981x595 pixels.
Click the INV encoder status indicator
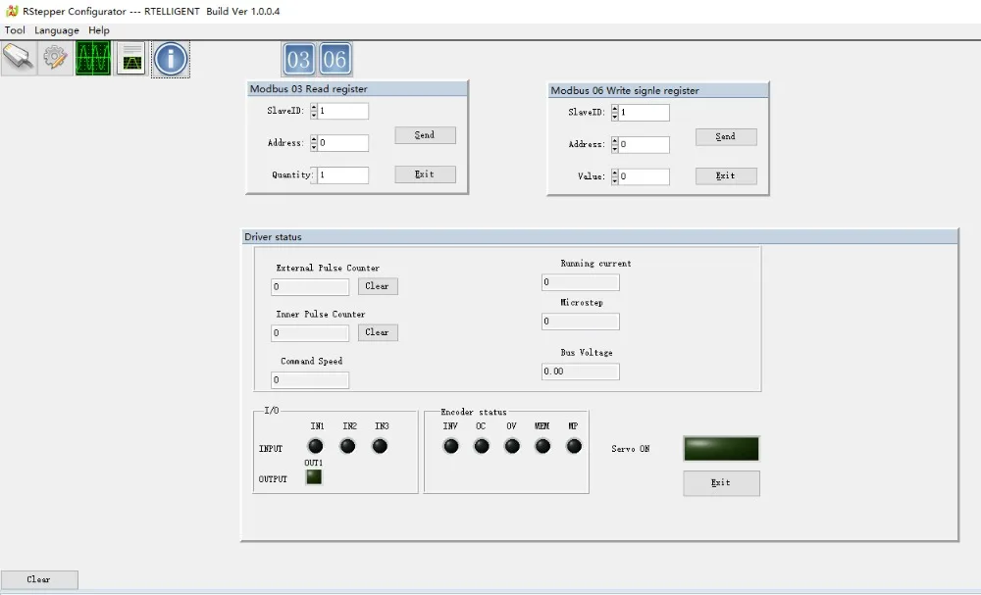coord(451,446)
